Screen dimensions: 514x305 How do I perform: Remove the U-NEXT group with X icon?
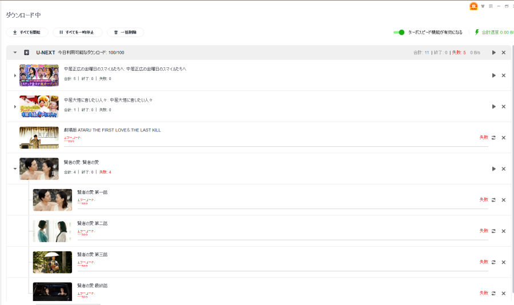point(504,53)
